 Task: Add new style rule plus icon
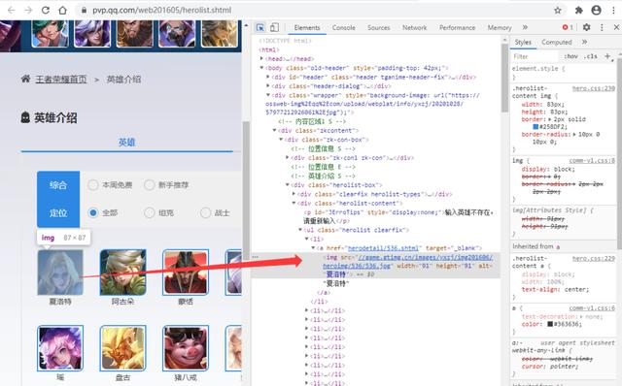click(607, 56)
